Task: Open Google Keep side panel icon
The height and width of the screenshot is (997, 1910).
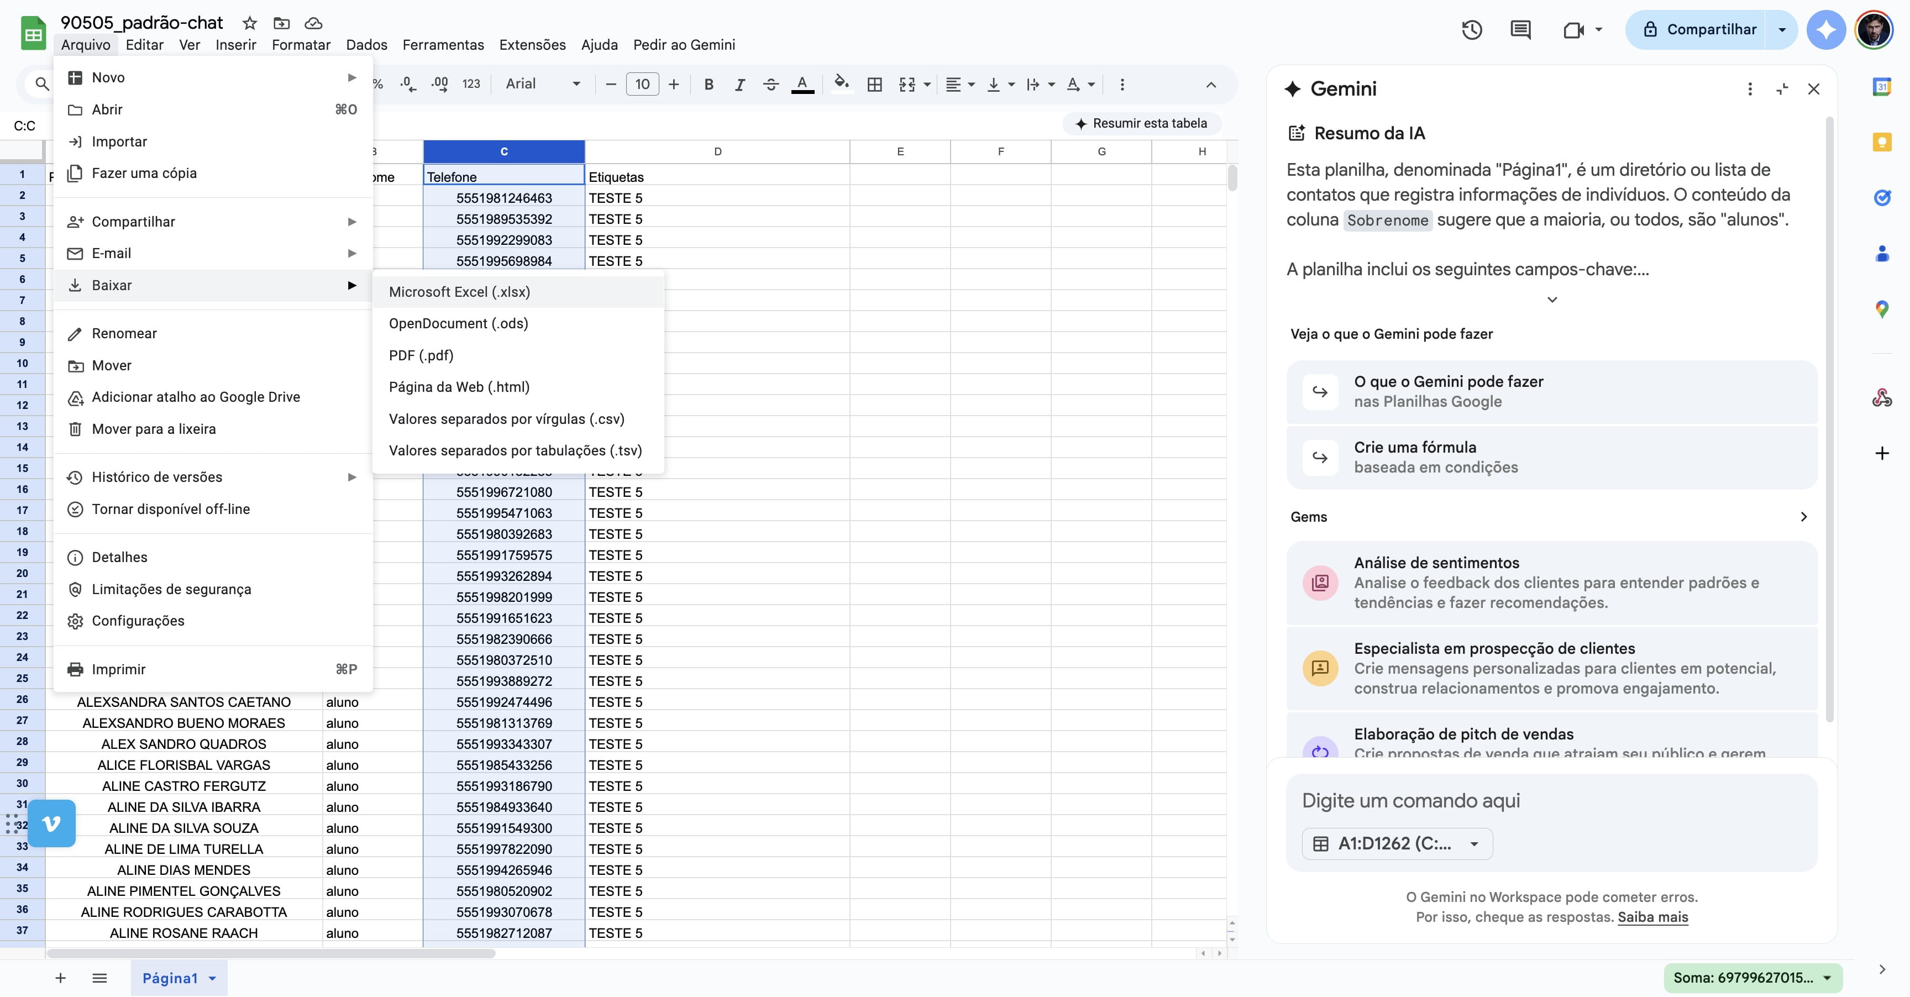Action: coord(1882,143)
